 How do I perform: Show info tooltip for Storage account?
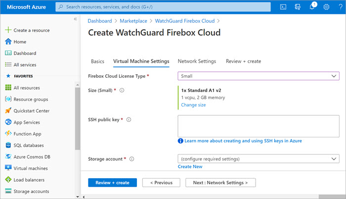tap(132, 159)
